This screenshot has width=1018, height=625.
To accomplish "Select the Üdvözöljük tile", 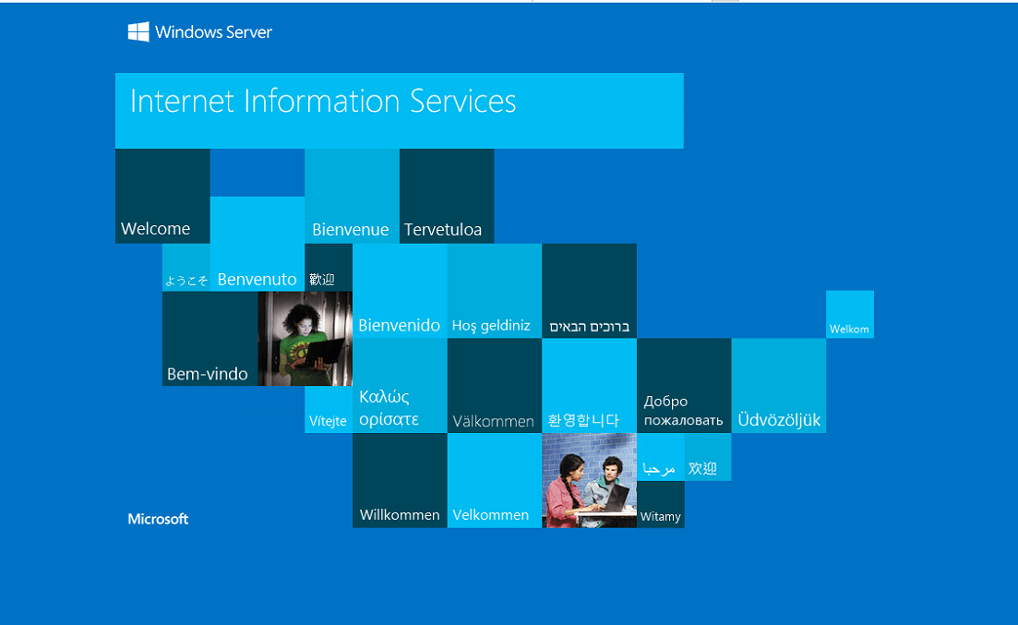I will [x=779, y=386].
